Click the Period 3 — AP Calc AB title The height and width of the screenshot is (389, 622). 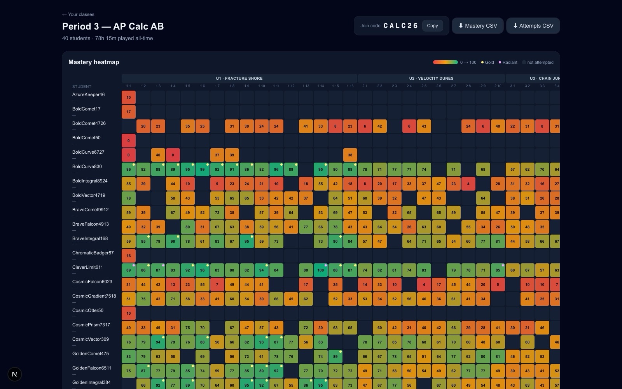pos(113,26)
